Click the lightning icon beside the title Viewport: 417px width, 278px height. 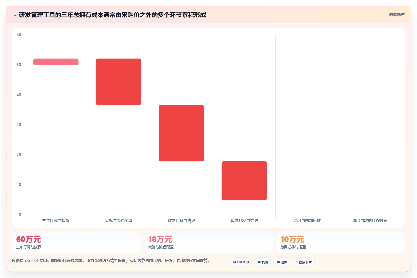click(x=14, y=15)
